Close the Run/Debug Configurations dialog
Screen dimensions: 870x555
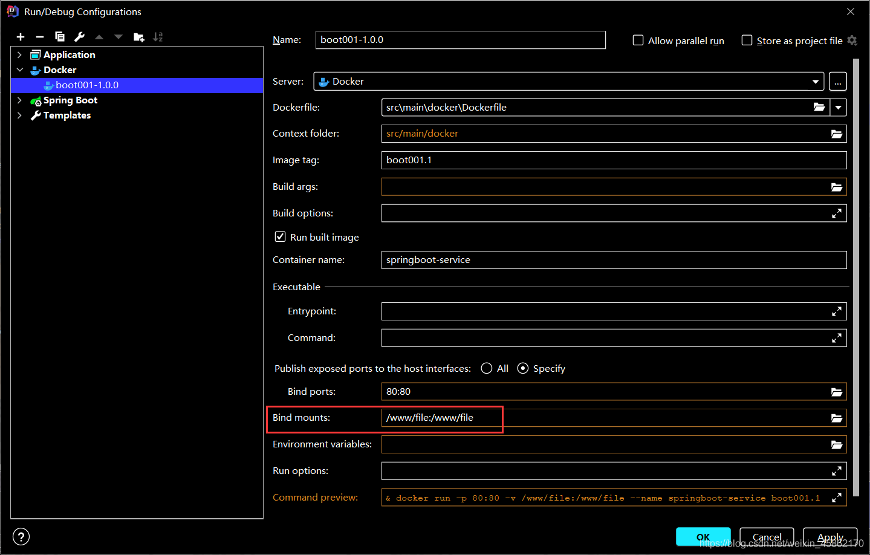851,11
